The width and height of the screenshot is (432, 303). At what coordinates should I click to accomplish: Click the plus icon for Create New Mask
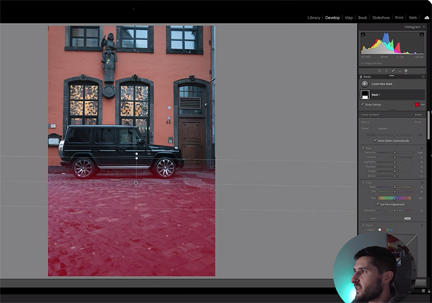point(364,83)
